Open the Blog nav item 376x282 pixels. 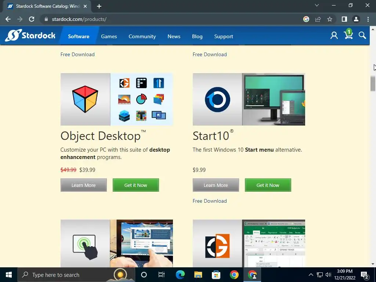tap(197, 36)
